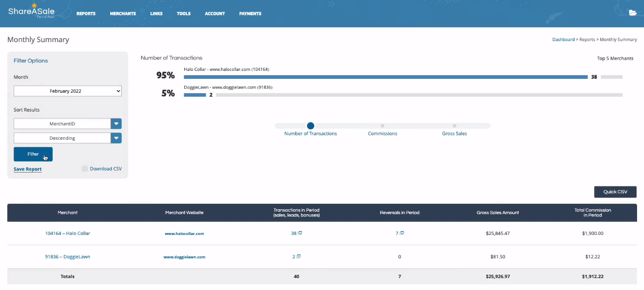Click the 7 reversals count link
This screenshot has width=644, height=290.
pos(397,233)
